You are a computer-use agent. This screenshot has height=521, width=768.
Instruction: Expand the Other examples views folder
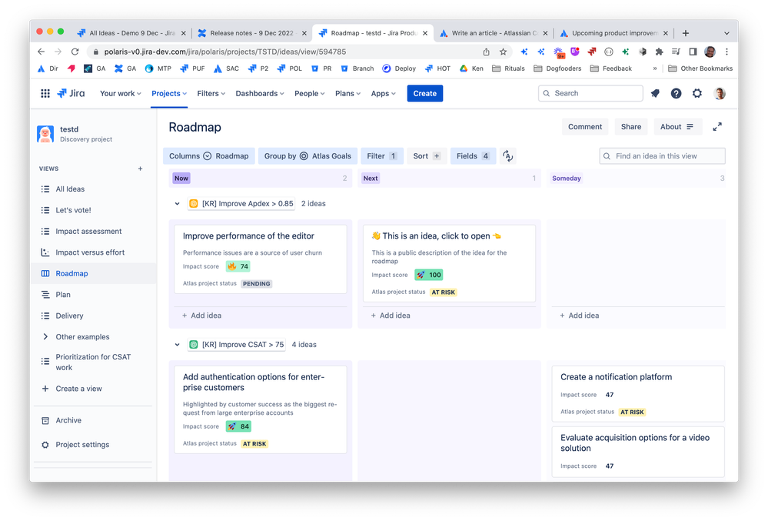[45, 337]
